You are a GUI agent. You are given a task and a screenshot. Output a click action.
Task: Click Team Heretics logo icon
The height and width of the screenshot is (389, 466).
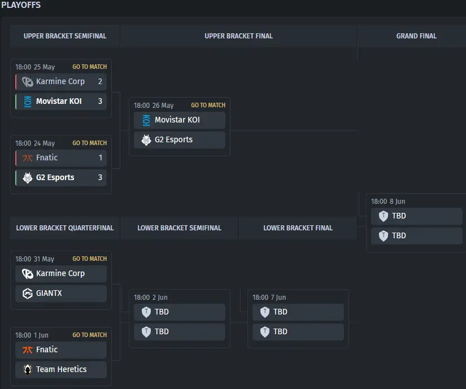point(28,370)
